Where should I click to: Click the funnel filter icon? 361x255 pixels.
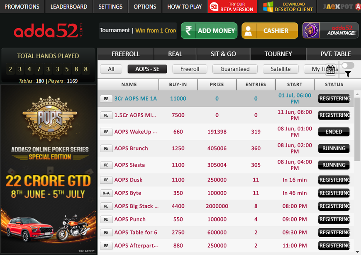(348, 74)
